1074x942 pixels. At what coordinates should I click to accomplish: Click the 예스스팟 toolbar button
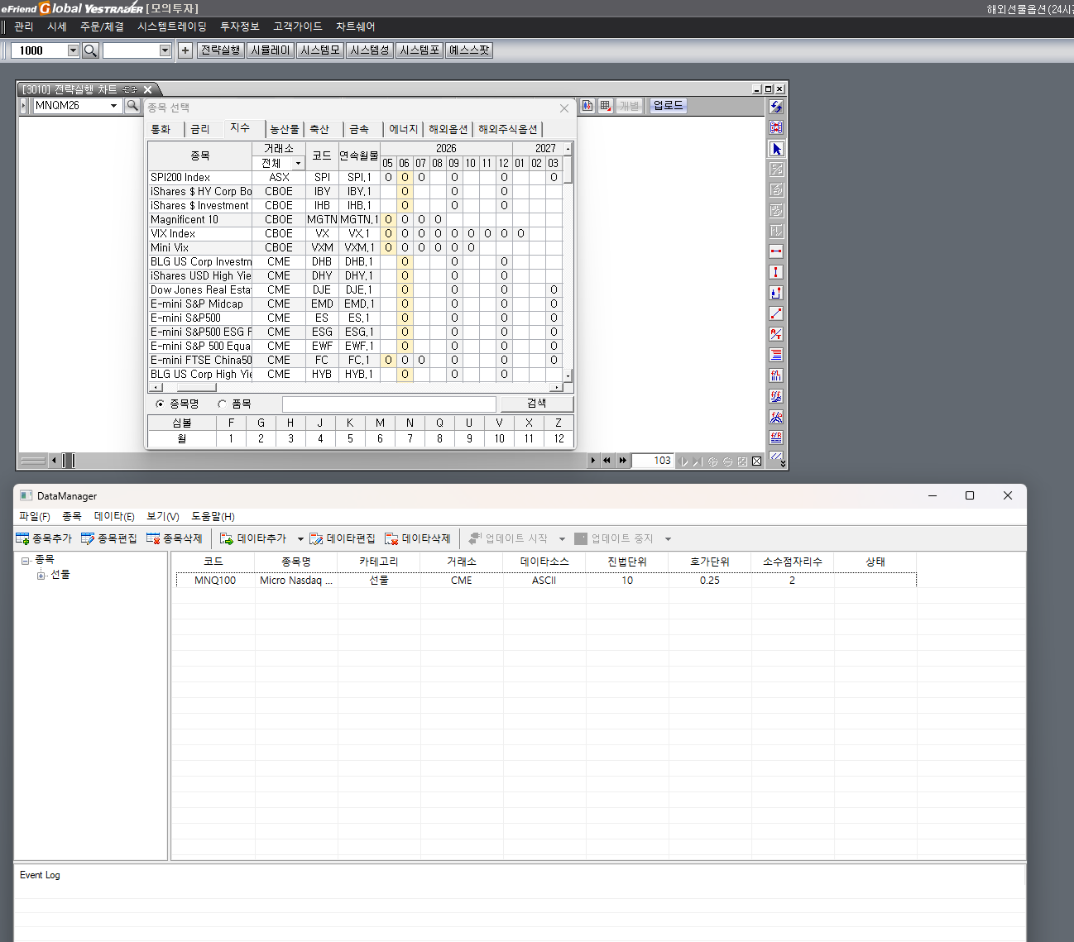(469, 50)
